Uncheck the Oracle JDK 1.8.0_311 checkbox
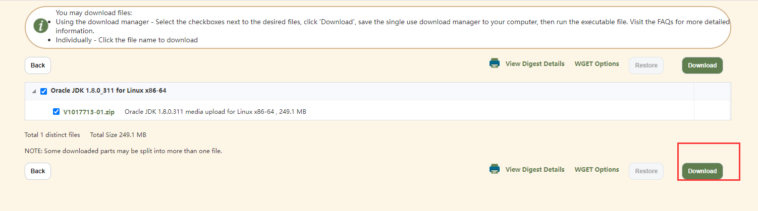The width and height of the screenshot is (758, 211). pyautogui.click(x=43, y=91)
